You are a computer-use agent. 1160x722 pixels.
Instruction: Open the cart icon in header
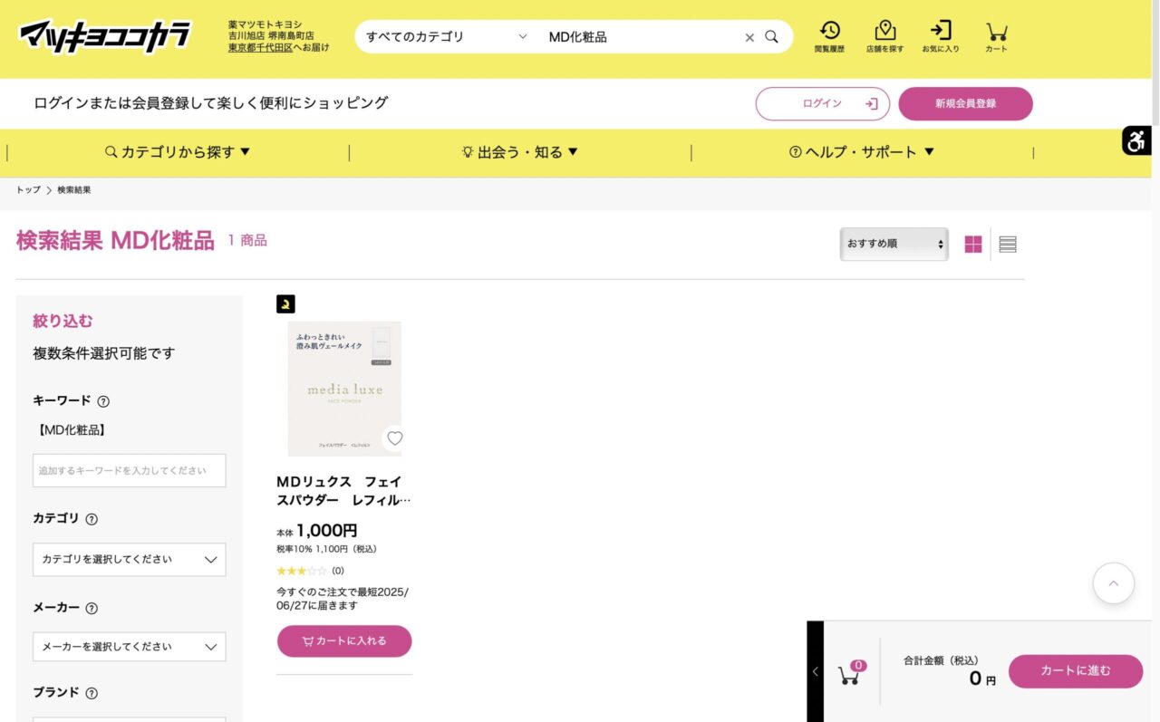pos(996,36)
